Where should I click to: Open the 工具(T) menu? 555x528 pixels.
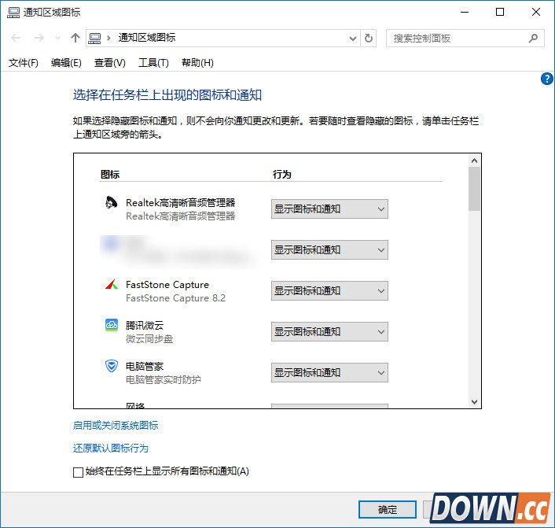(x=153, y=63)
